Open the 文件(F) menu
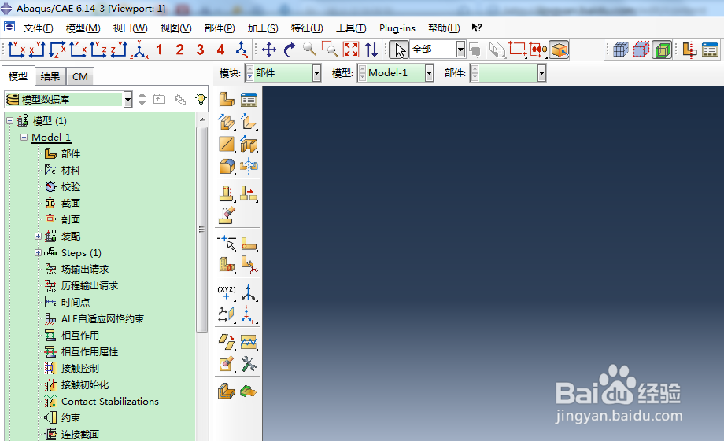Screen dimensions: 724x441 pos(39,28)
